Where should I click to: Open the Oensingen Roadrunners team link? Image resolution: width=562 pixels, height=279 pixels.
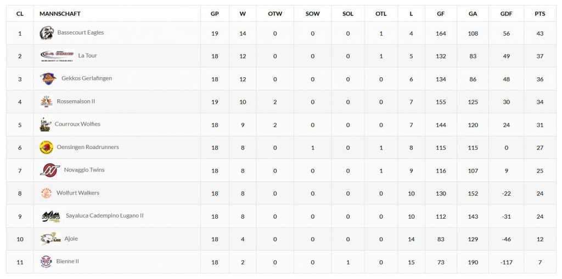pyautogui.click(x=88, y=147)
